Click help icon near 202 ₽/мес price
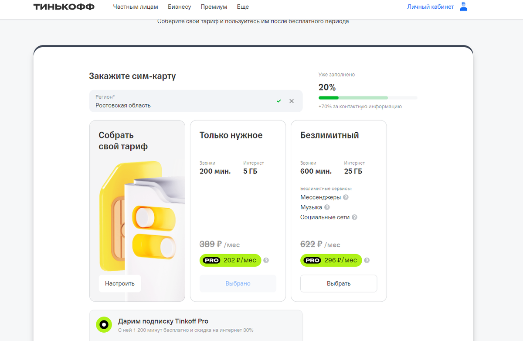This screenshot has width=523, height=341. pyautogui.click(x=266, y=261)
